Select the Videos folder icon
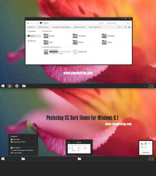 [104, 43]
